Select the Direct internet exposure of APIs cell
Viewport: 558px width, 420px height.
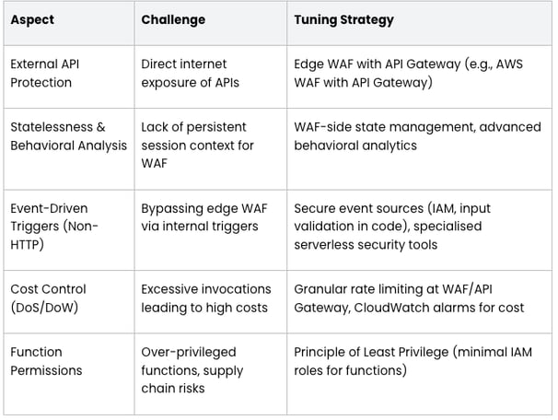[211, 76]
